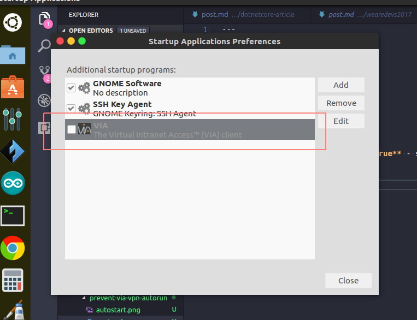Click the Edit button
The width and height of the screenshot is (417, 320).
click(341, 121)
